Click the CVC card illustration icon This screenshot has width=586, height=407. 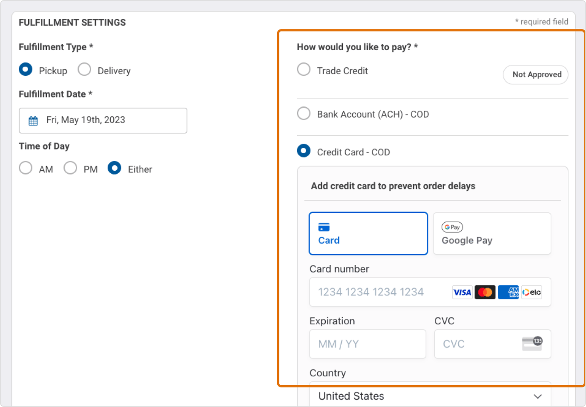click(532, 343)
